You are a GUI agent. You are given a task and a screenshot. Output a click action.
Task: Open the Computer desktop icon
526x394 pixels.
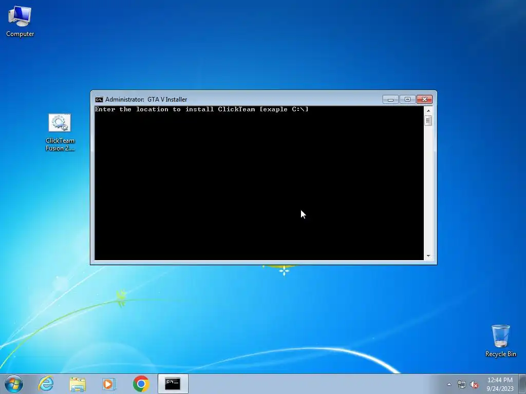(20, 21)
